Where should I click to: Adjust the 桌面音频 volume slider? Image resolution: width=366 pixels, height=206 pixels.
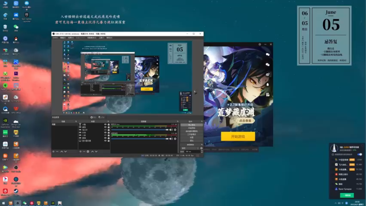pos(140,139)
